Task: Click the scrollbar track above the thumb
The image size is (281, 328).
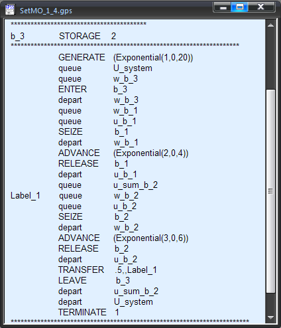Action: coord(270,60)
